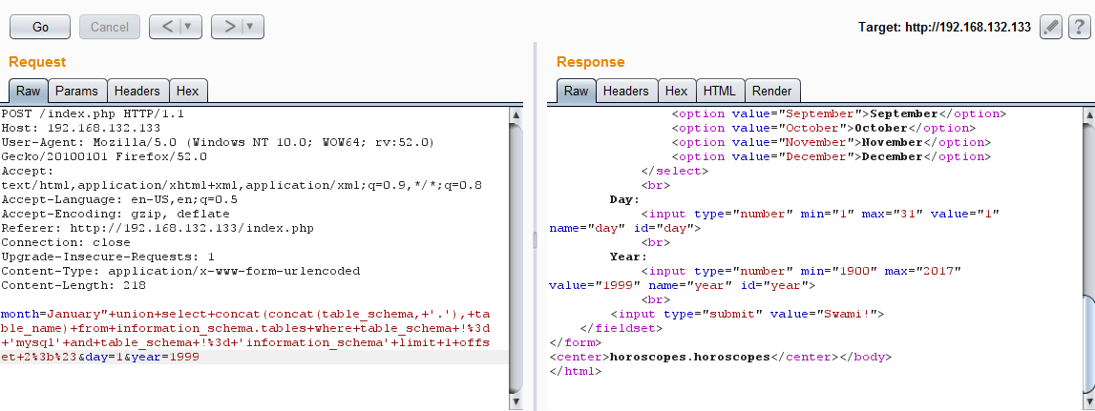Viewport: 1095px width, 411px height.
Task: Switch to the Response HTML tab
Action: (x=720, y=91)
